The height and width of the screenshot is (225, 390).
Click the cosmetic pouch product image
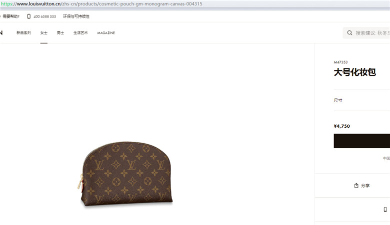click(125, 174)
